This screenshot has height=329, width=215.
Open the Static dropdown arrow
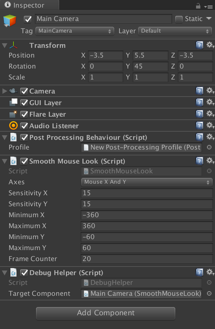(x=209, y=19)
